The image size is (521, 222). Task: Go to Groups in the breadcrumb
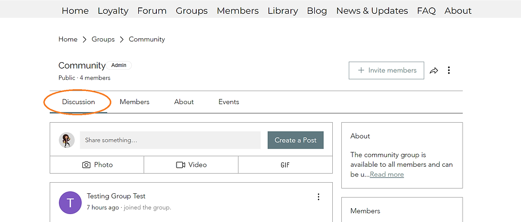point(103,39)
